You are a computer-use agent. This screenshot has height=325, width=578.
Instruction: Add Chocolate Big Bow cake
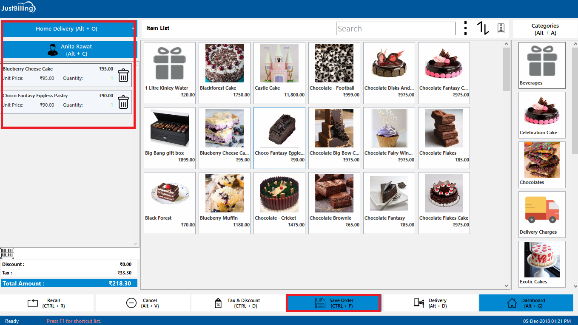click(334, 138)
